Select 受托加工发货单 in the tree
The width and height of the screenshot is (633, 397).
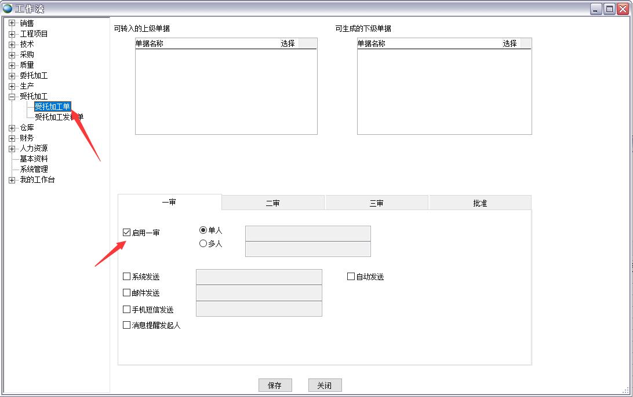(x=59, y=117)
